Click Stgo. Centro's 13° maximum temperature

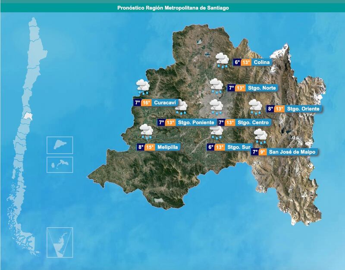tap(230, 122)
